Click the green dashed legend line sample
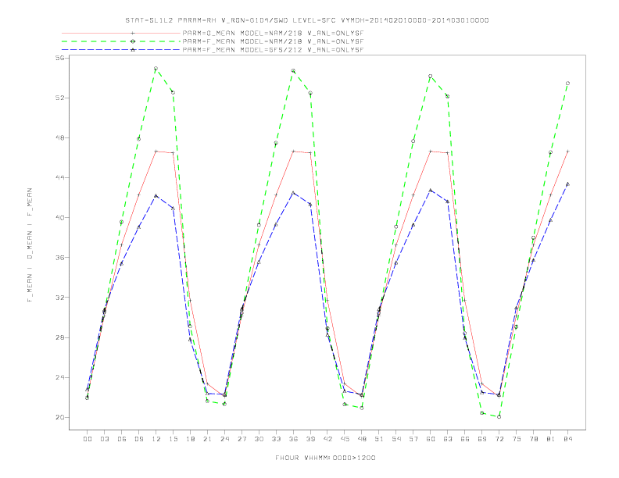This screenshot has height=478, width=619. (121, 41)
